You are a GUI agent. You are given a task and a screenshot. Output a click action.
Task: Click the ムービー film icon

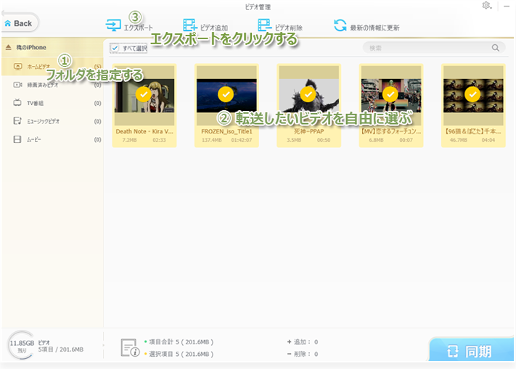tap(17, 139)
